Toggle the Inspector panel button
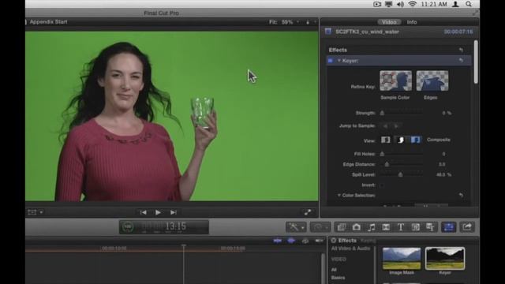The height and width of the screenshot is (284, 505). tap(449, 227)
